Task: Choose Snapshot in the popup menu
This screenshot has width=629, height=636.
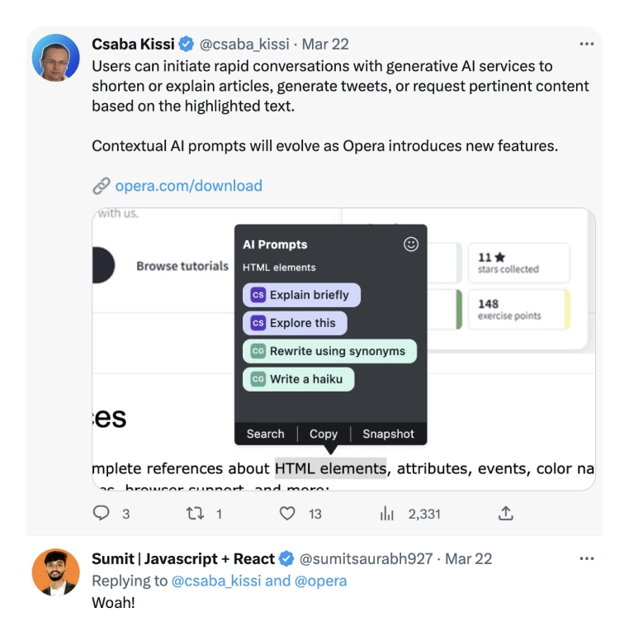Action: tap(388, 434)
